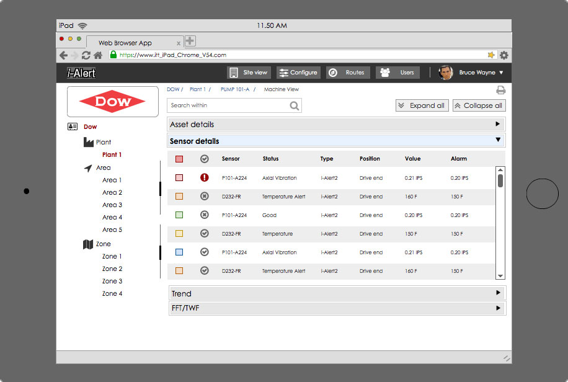Toggle the check circle in the table header

click(205, 159)
